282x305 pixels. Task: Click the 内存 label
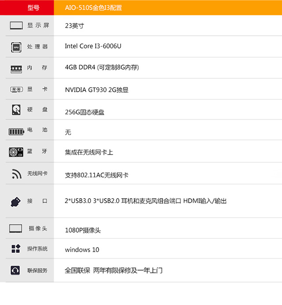37,68
